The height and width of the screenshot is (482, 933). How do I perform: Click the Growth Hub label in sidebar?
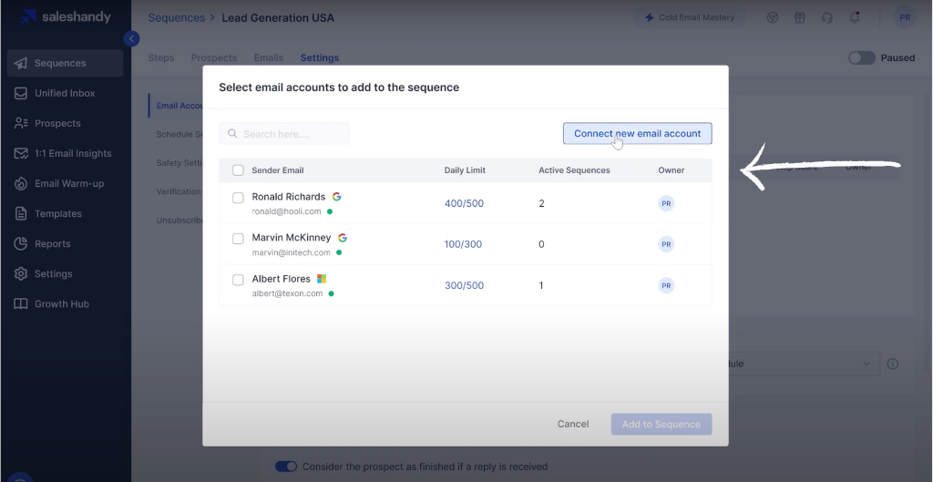tap(62, 304)
